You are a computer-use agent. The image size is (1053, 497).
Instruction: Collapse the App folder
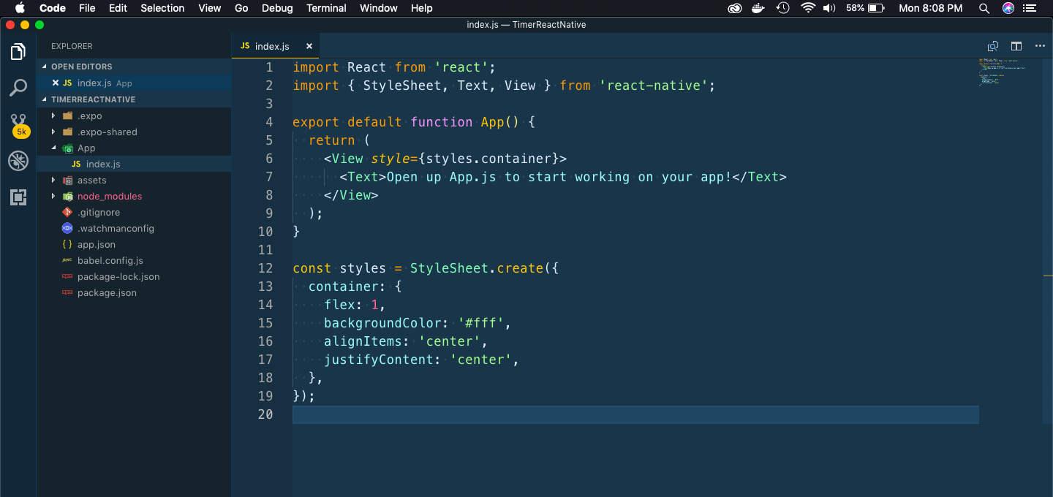[134, 148]
